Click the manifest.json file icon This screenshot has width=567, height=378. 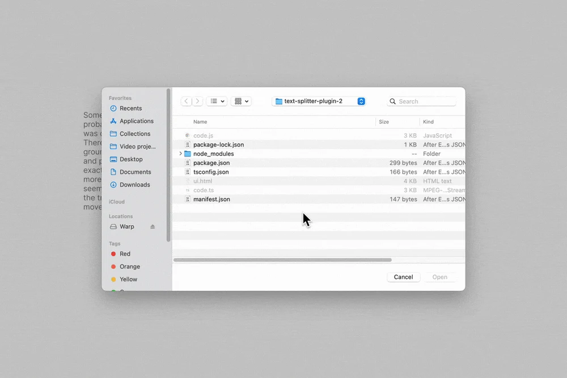(187, 199)
